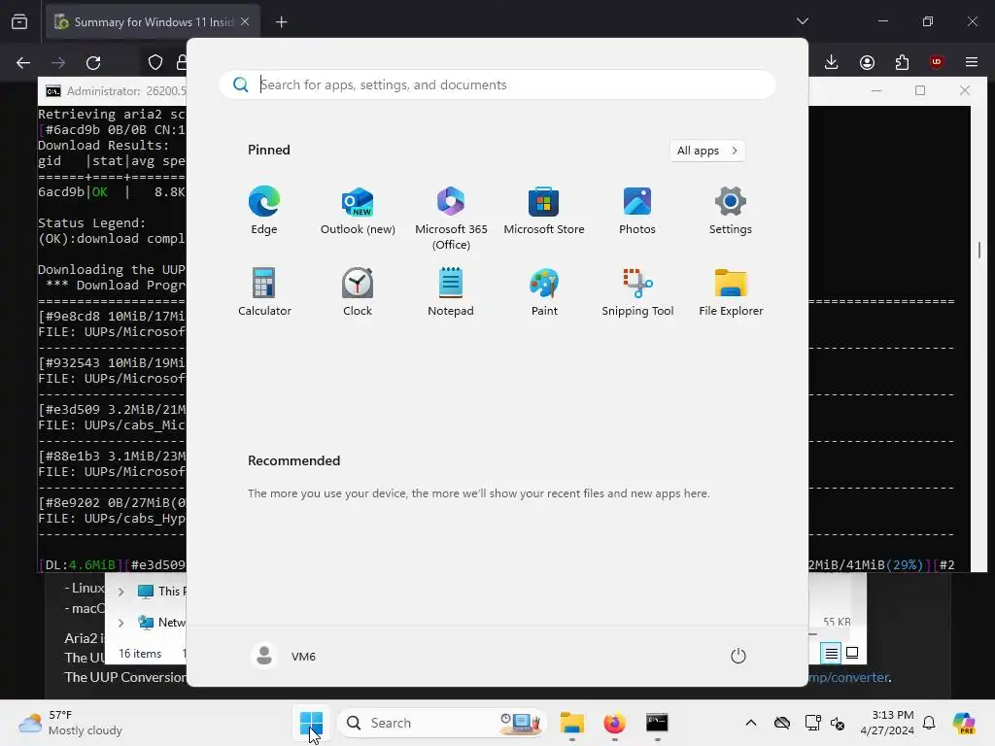Open Firefox extensions menu
The width and height of the screenshot is (995, 746).
pyautogui.click(x=902, y=62)
